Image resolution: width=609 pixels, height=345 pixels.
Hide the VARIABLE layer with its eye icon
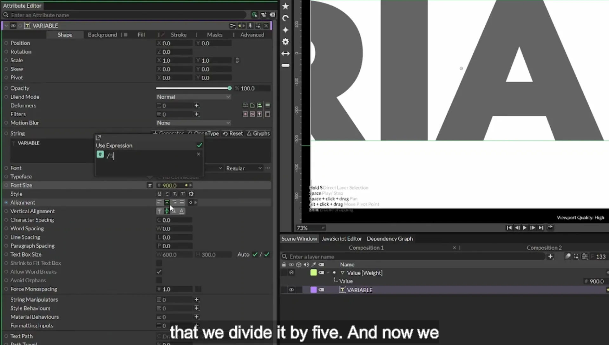tap(291, 290)
